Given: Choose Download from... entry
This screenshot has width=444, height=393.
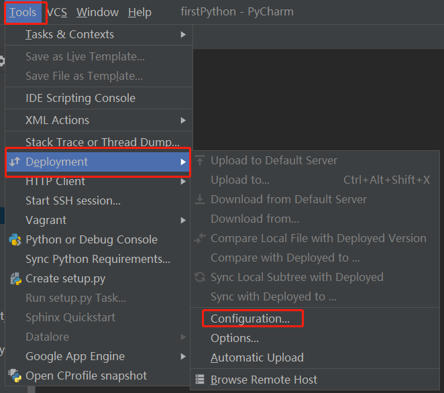Looking at the screenshot, I should [315, 219].
